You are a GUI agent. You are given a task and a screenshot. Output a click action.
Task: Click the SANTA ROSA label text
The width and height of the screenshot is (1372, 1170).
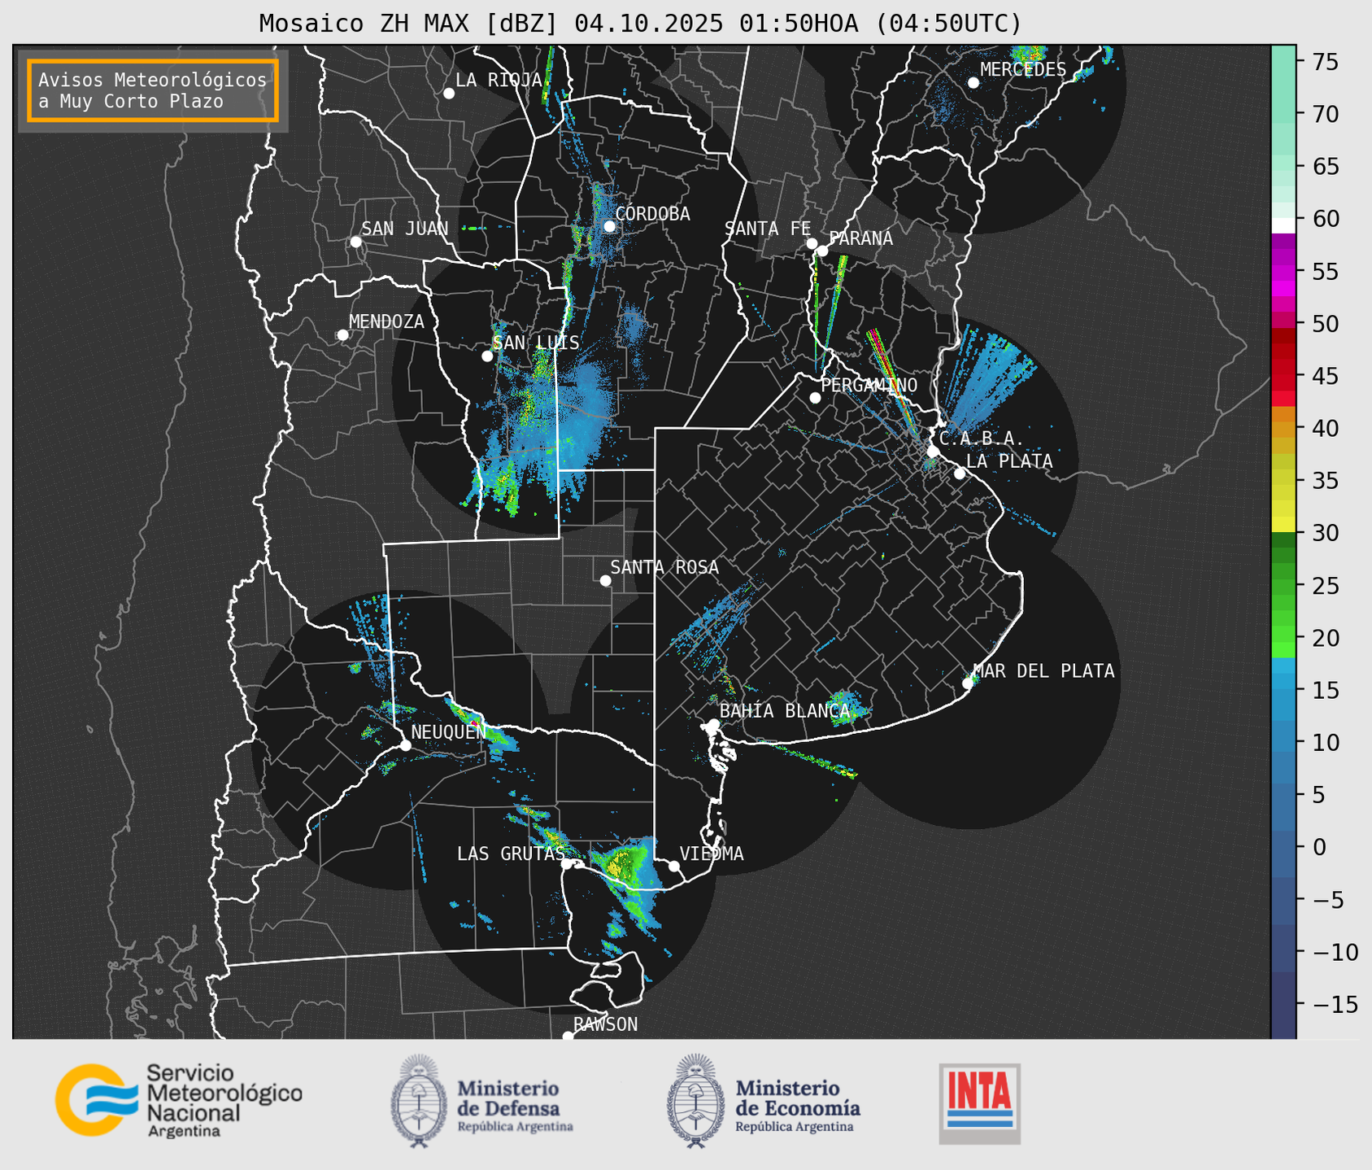664,567
